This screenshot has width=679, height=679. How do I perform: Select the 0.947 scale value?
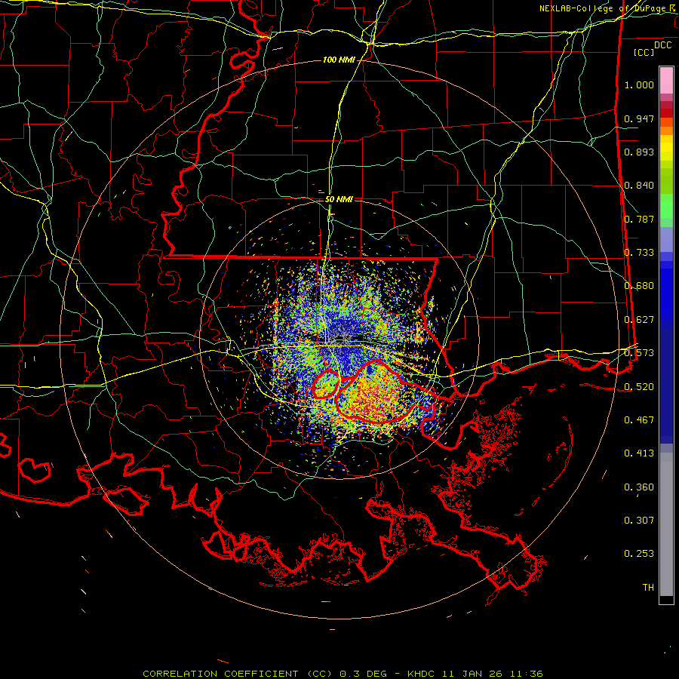coord(639,118)
